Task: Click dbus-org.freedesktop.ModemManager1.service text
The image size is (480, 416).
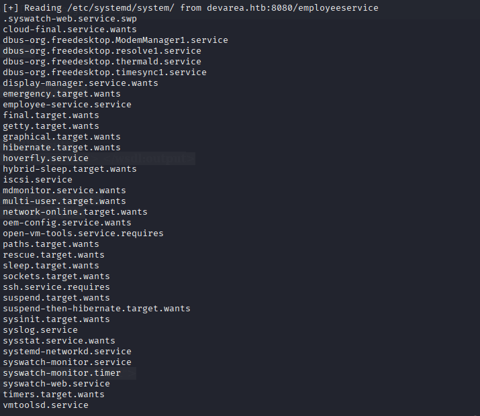Action: click(x=115, y=40)
